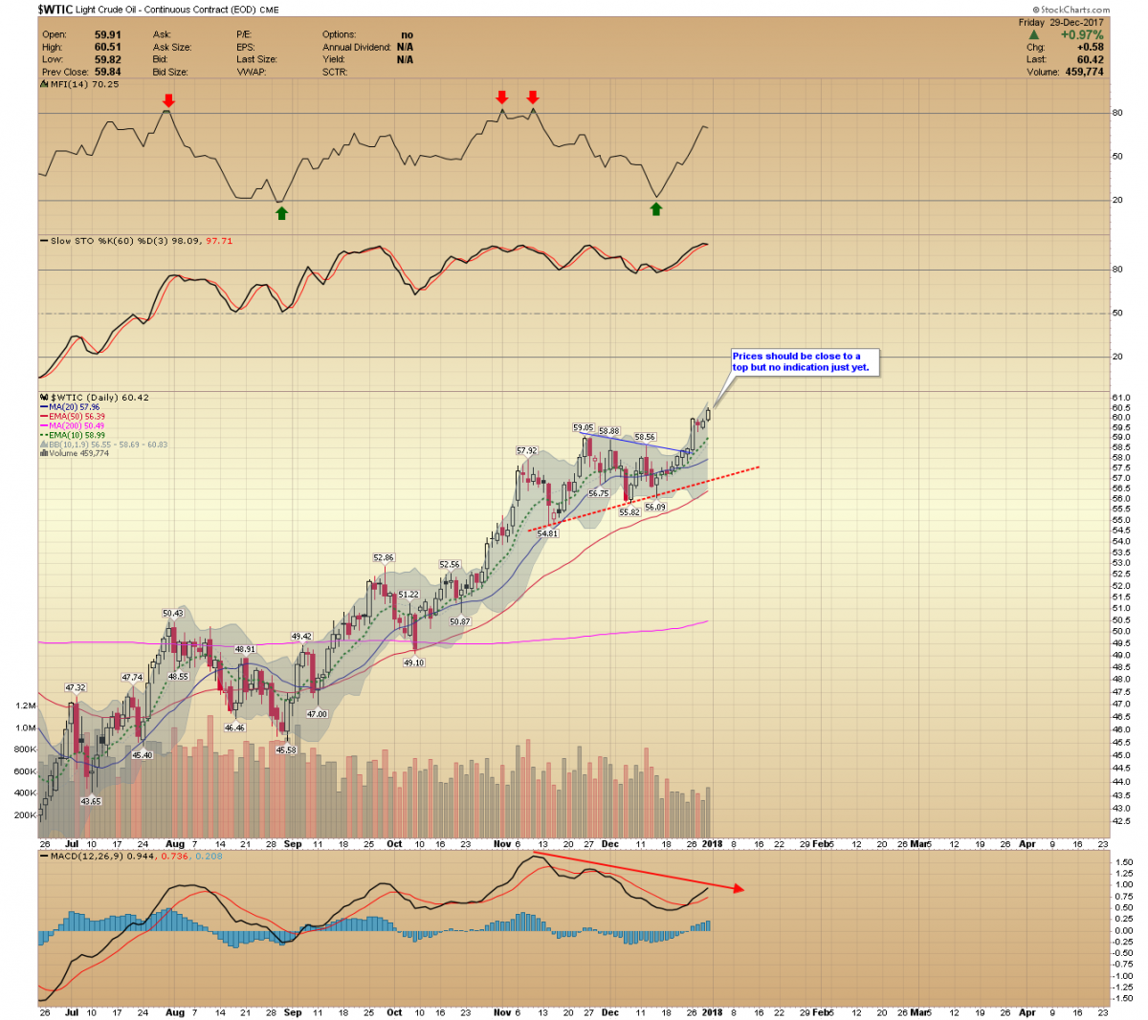Select the MA(20) legend entry
Viewport: 1148px width, 1020px height.
(75, 407)
